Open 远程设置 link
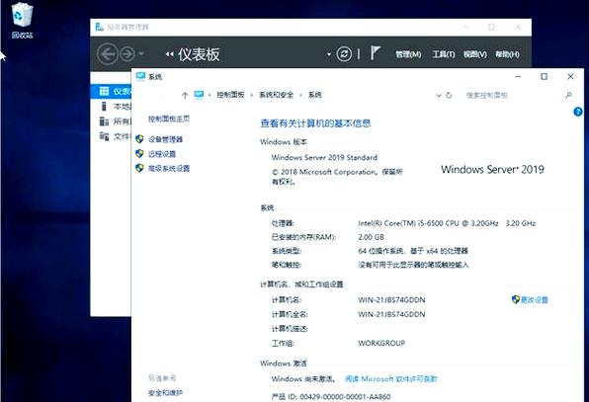Viewport: 589px width, 402px height. (162, 154)
